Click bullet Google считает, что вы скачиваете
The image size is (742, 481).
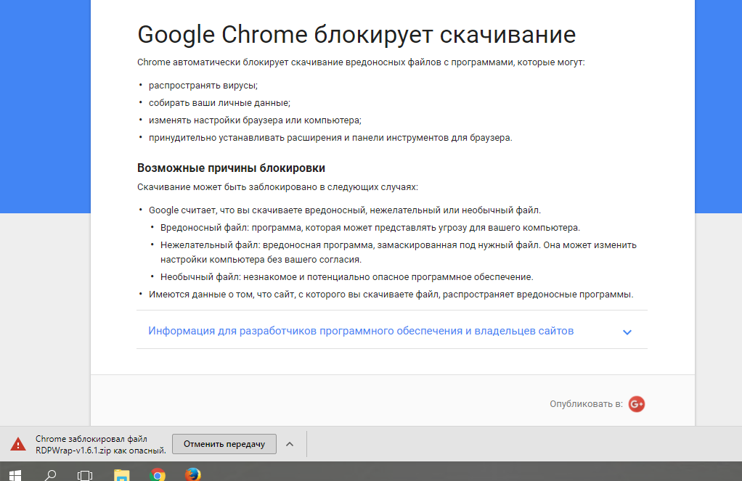pyautogui.click(x=344, y=210)
